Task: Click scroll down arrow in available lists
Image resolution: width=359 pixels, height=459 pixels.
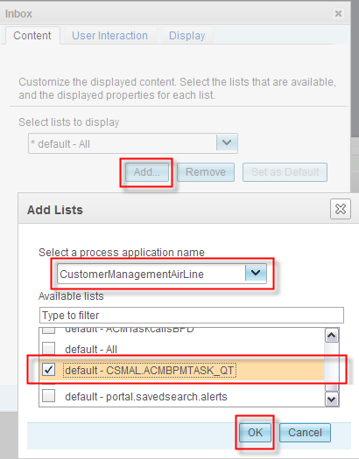Action: [332, 399]
